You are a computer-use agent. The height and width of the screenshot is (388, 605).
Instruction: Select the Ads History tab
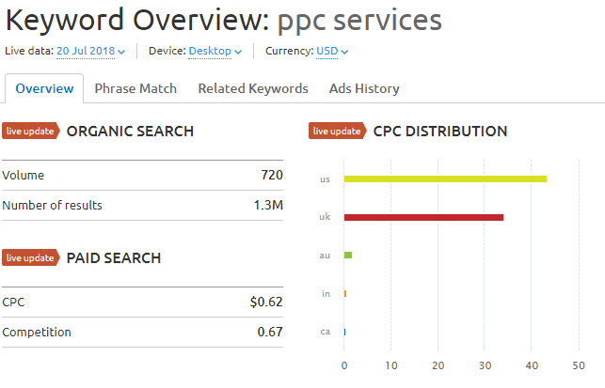(364, 88)
